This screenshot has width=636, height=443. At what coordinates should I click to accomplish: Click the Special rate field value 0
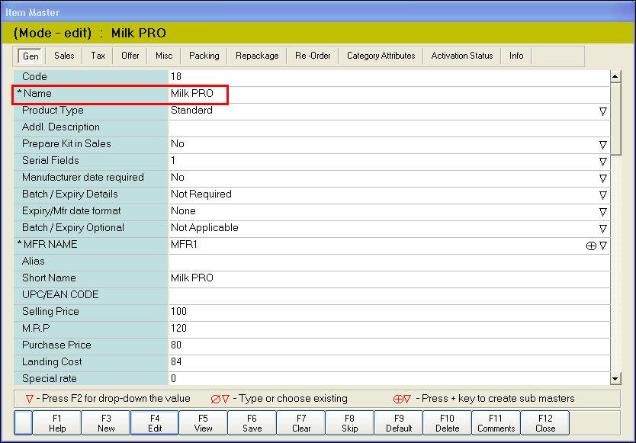(390, 379)
